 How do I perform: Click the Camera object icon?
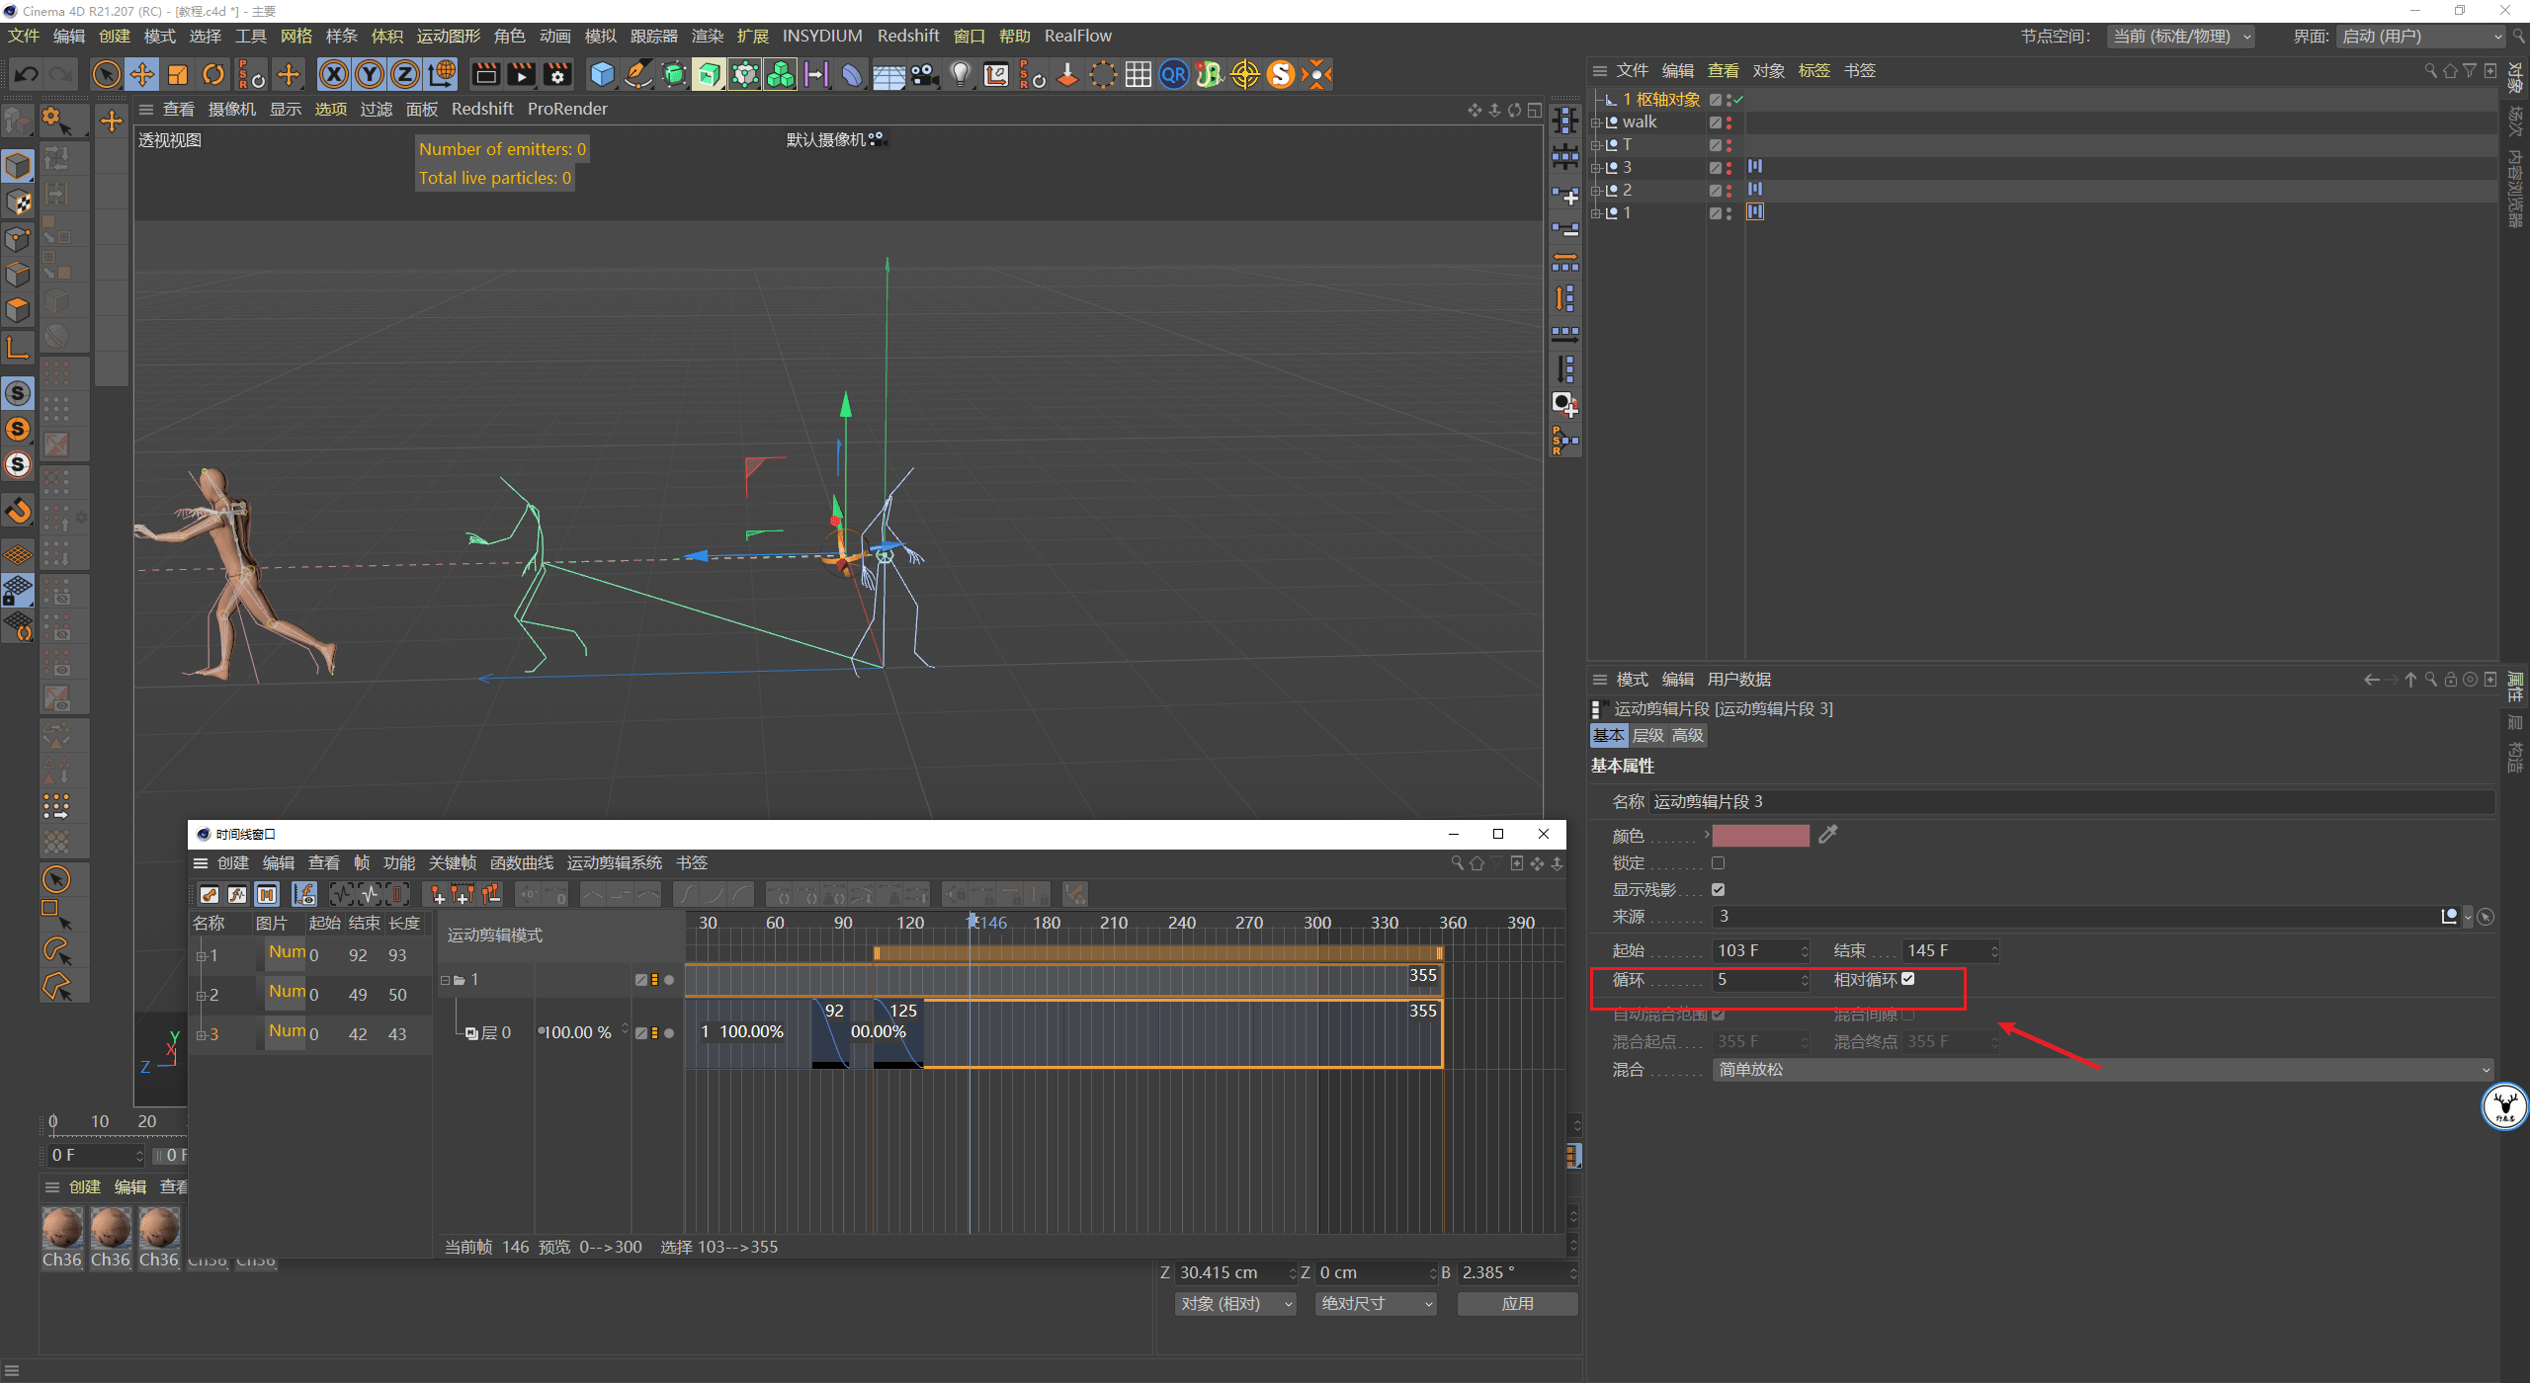pos(924,74)
